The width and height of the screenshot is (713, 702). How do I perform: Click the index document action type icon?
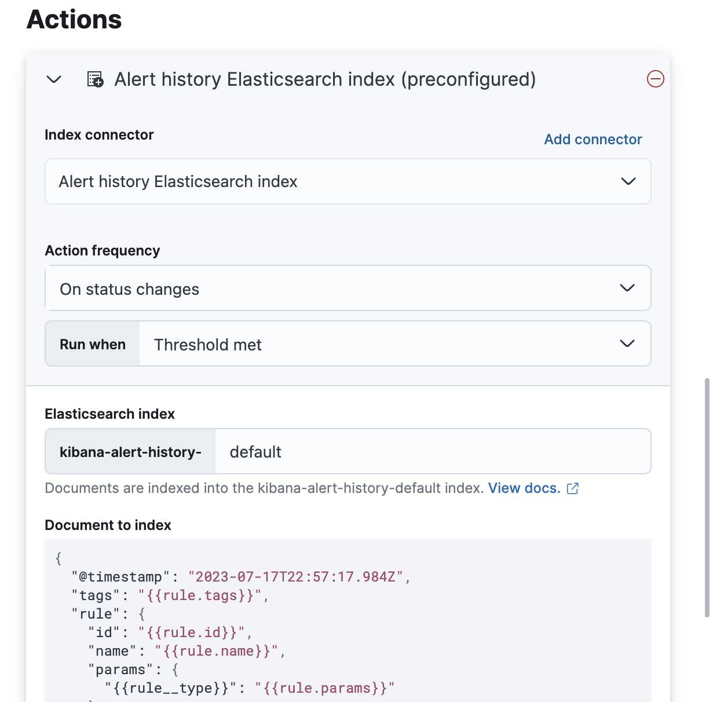point(96,79)
